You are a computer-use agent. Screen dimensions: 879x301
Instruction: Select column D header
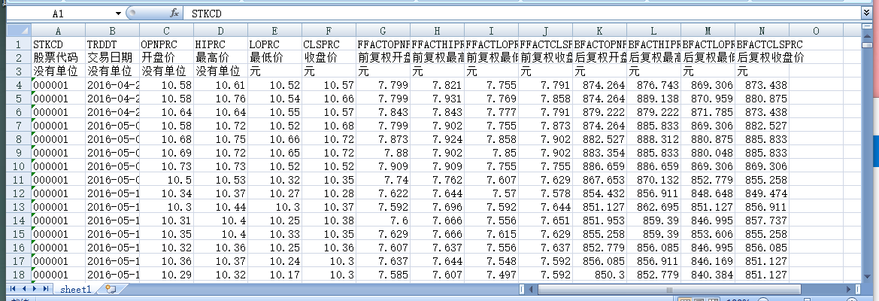[x=221, y=31]
